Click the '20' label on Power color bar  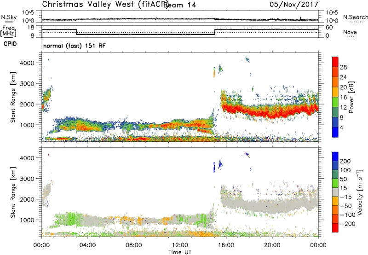pos(343,87)
